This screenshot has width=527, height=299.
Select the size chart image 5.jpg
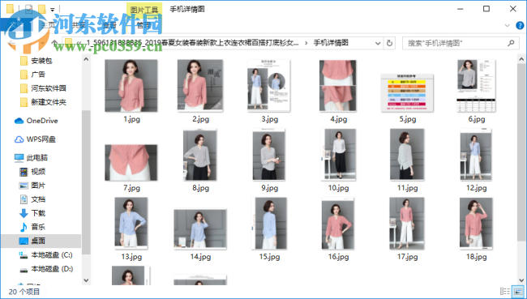pyautogui.click(x=407, y=93)
